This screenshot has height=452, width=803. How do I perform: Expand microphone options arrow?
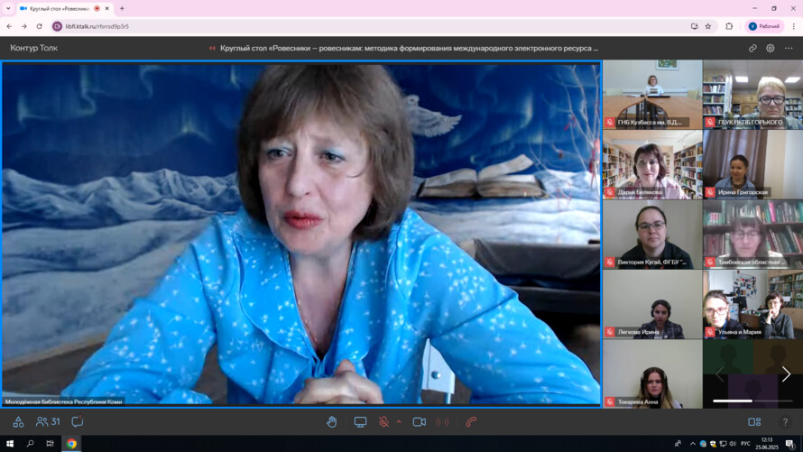tap(399, 422)
